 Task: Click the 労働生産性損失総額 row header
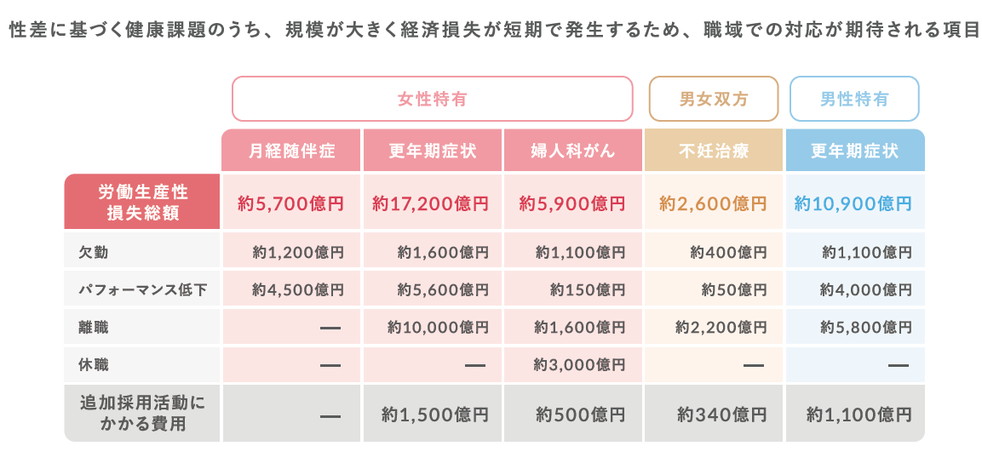(x=142, y=203)
